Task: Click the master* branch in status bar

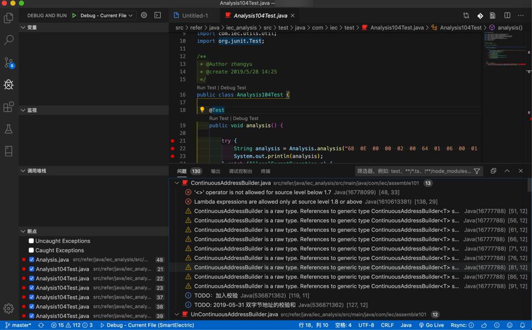Action: (18, 325)
